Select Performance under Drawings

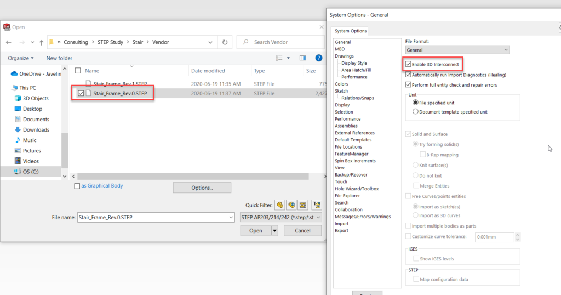[x=354, y=77]
